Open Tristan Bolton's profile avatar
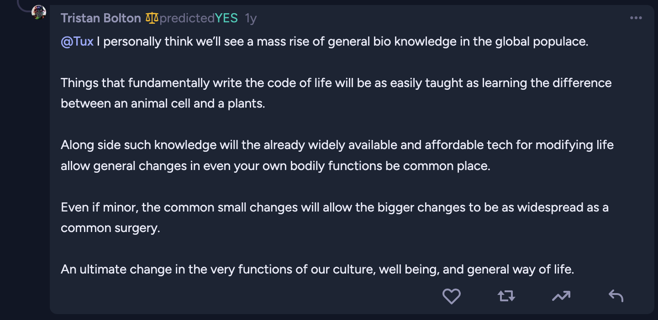The height and width of the screenshot is (320, 658). (x=39, y=13)
